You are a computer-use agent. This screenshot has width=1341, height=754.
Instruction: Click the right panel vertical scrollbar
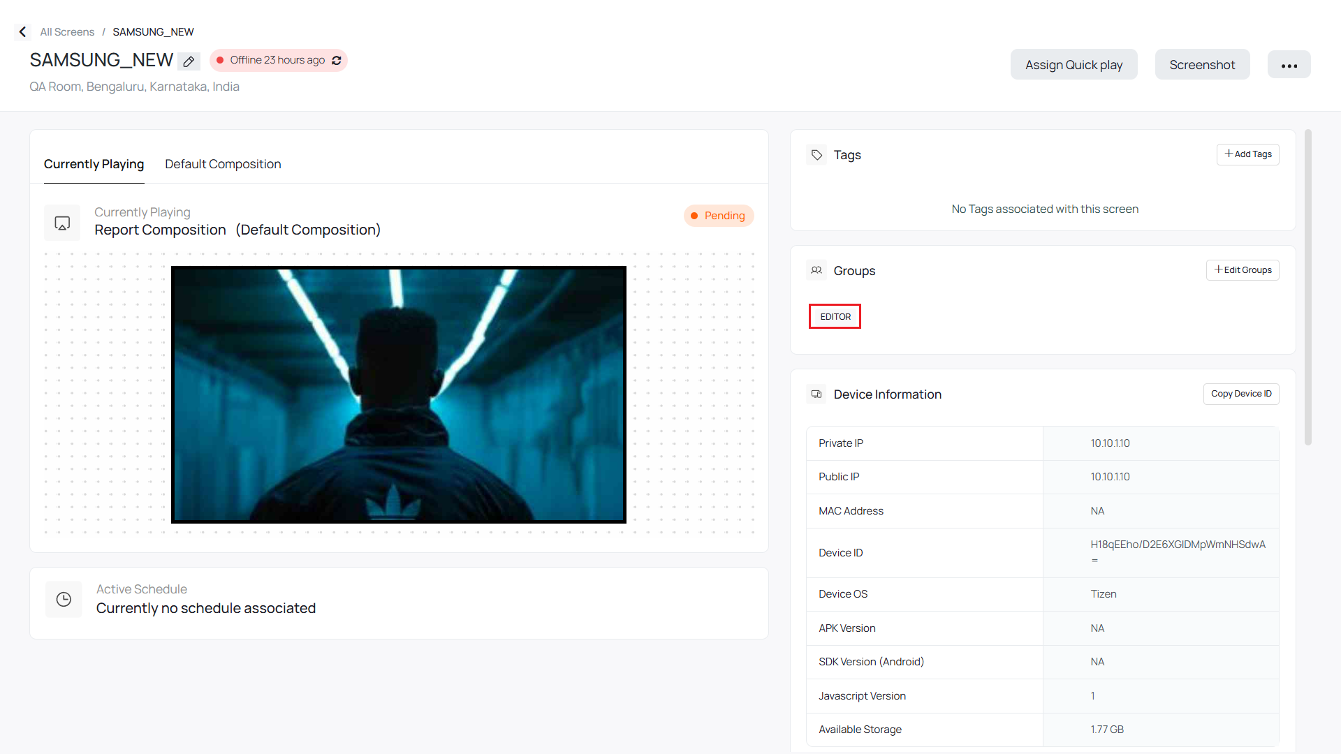click(x=1307, y=286)
